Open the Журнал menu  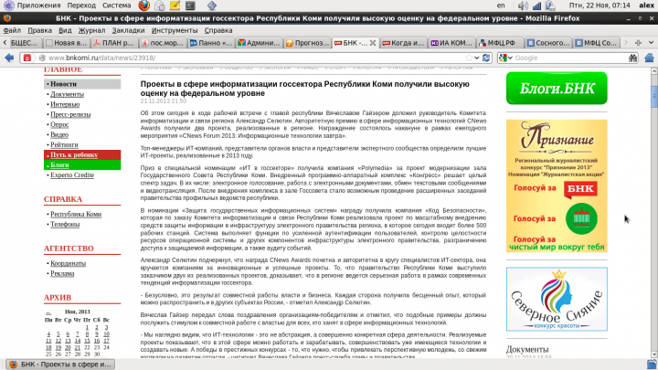tap(91, 30)
